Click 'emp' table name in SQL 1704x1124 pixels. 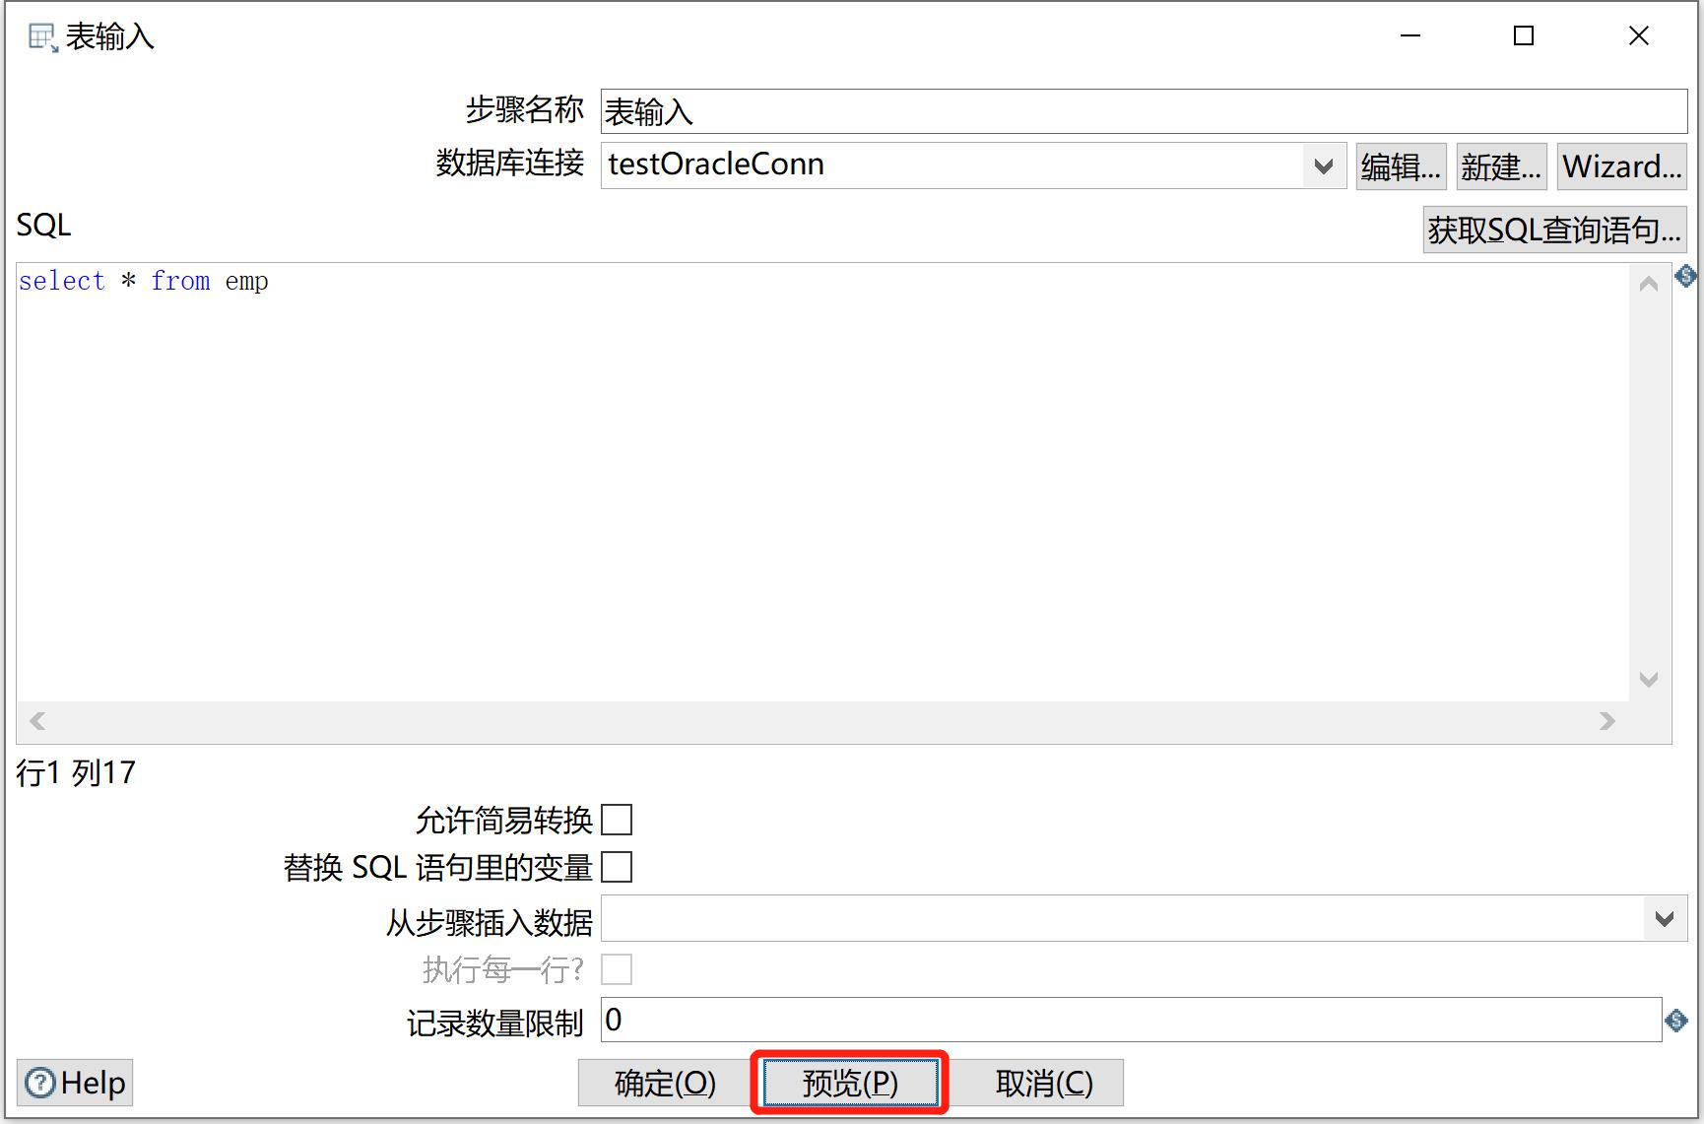[246, 283]
